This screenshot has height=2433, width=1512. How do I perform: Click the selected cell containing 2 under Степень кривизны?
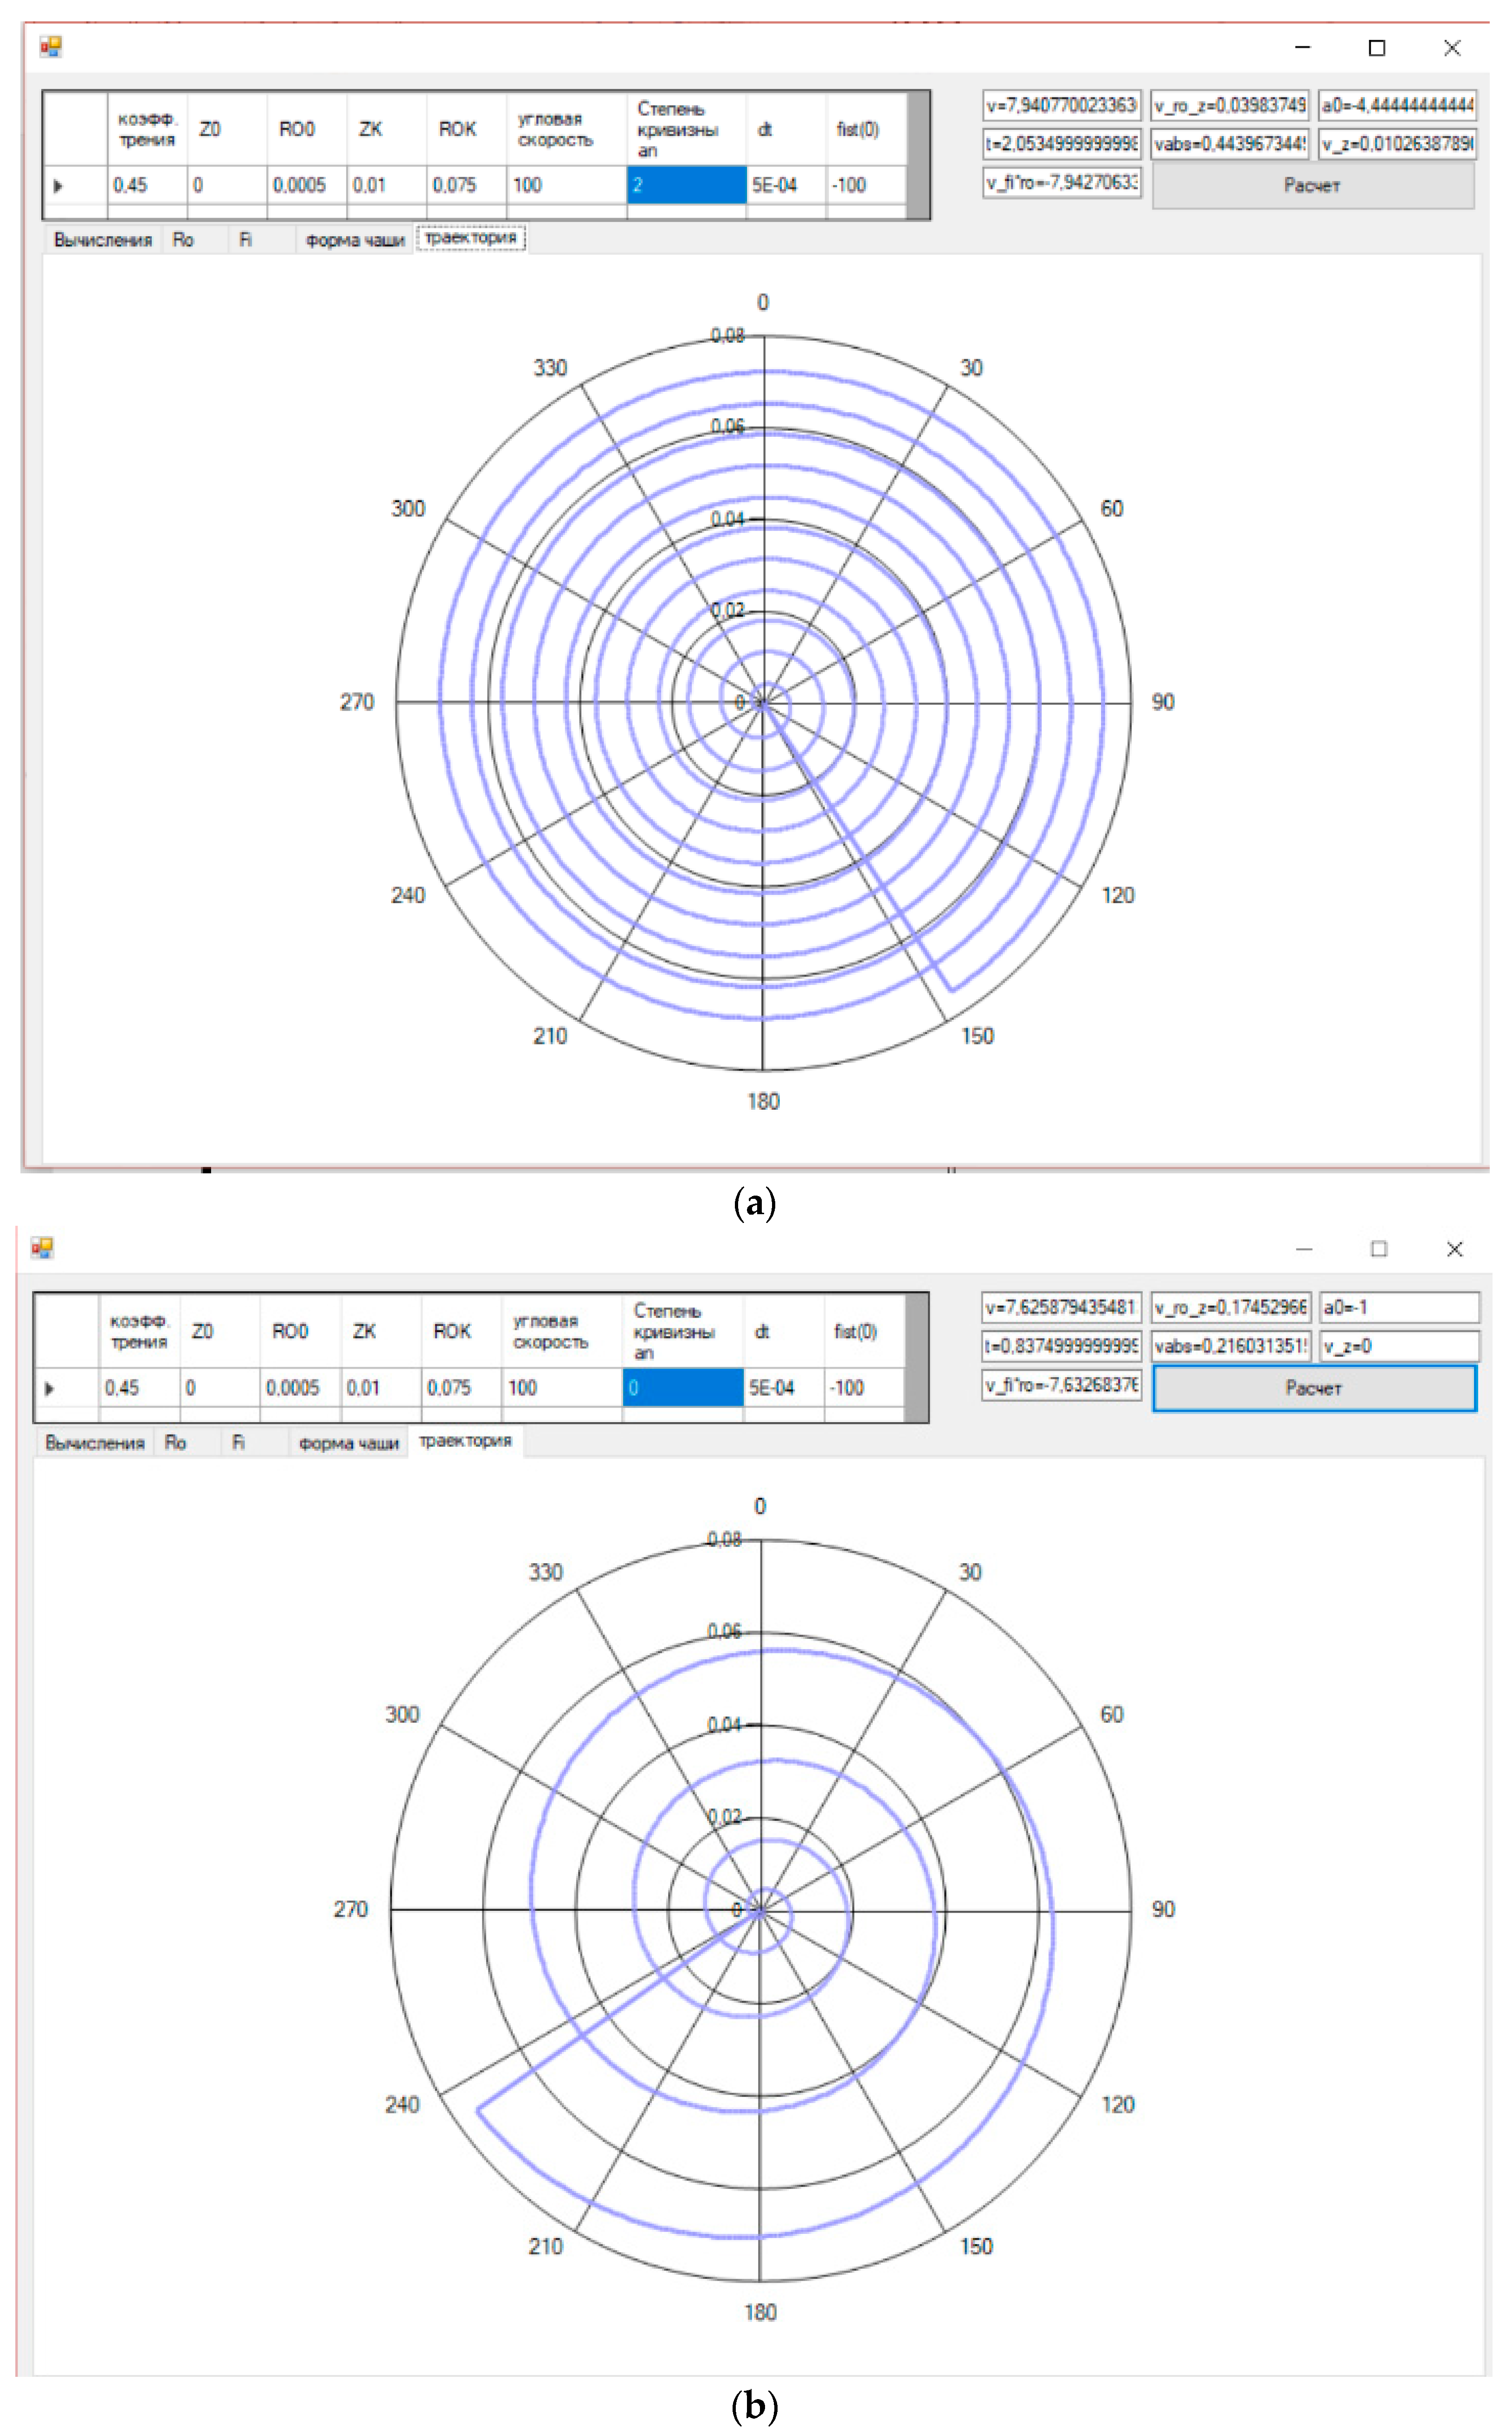[x=686, y=185]
